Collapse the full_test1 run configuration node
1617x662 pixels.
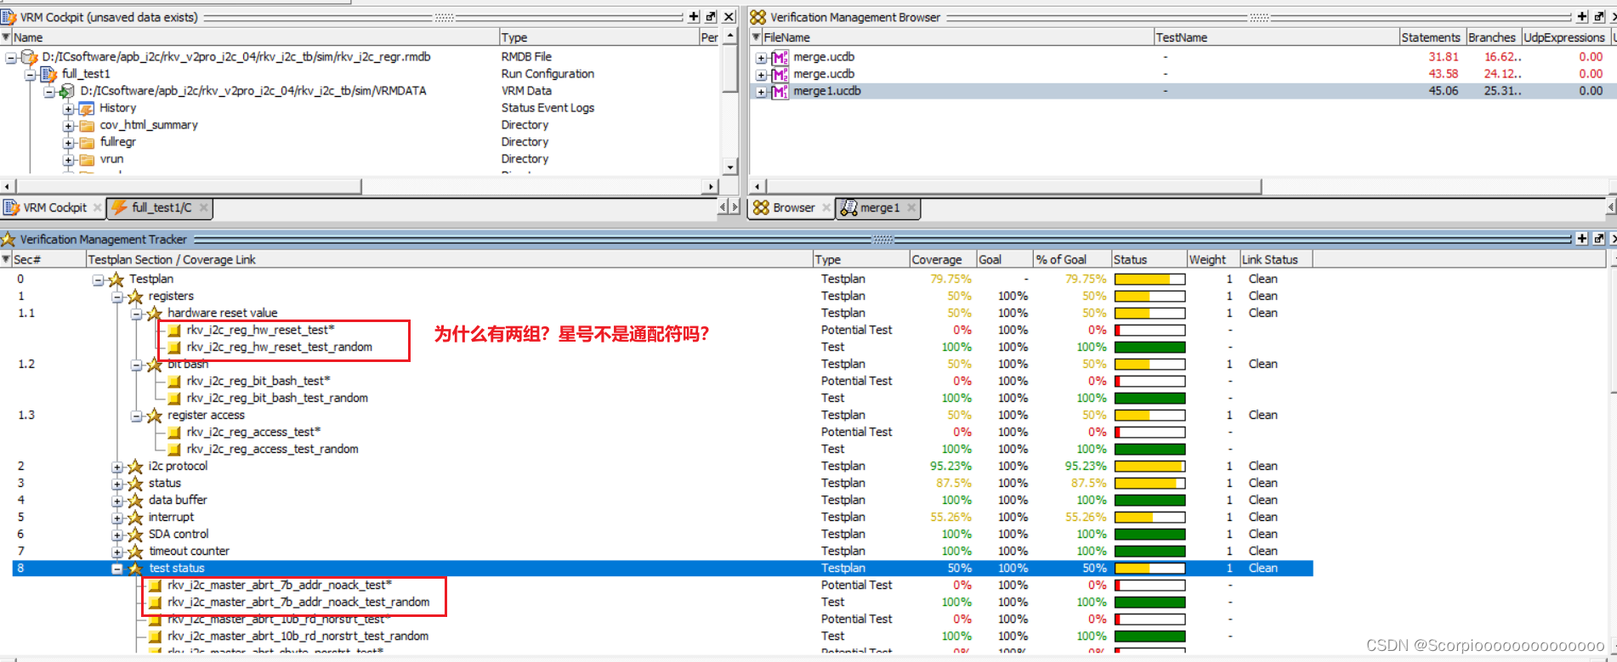(31, 75)
